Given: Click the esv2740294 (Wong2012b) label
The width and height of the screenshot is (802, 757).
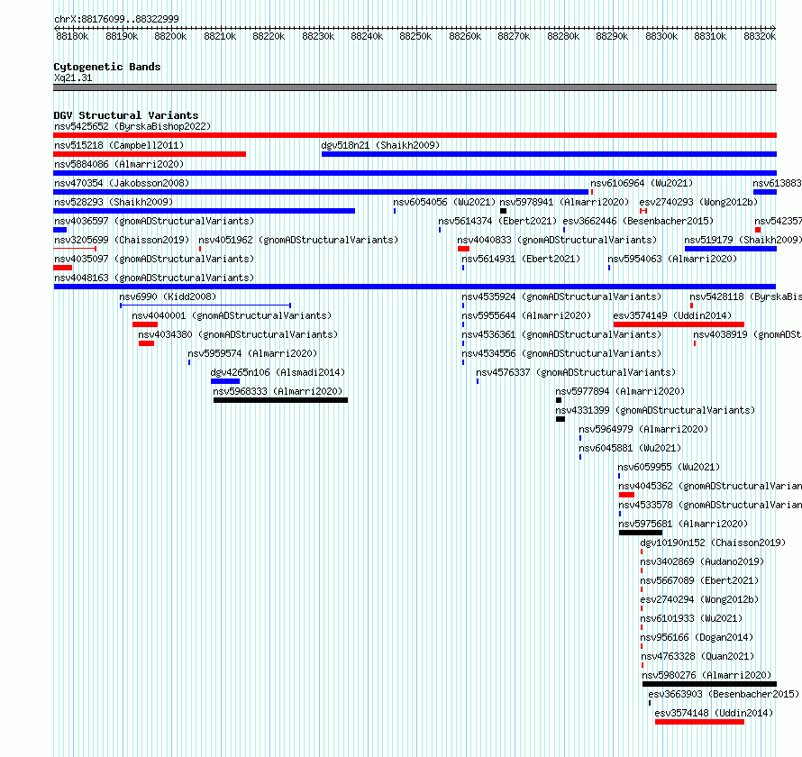Looking at the screenshot, I should click(699, 599).
